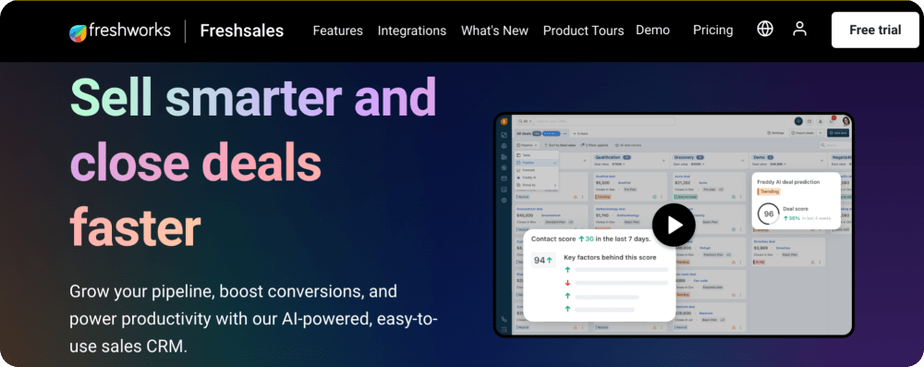This screenshot has height=367, width=924.
Task: Click the 94 contact score badge
Action: (543, 260)
